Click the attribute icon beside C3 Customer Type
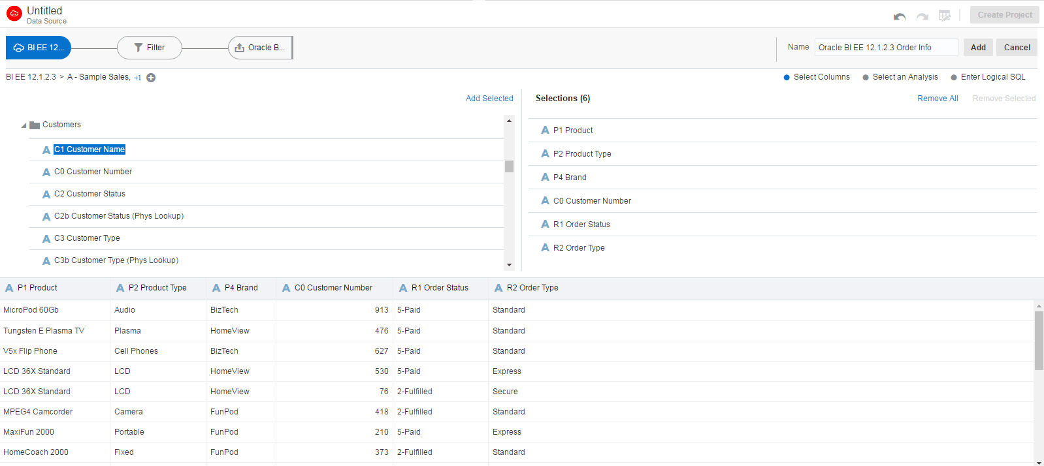1044x466 pixels. point(46,239)
